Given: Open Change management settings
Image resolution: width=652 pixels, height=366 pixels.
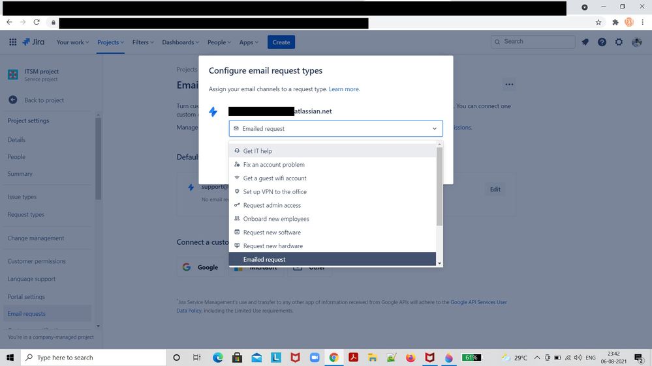Looking at the screenshot, I should point(36,238).
